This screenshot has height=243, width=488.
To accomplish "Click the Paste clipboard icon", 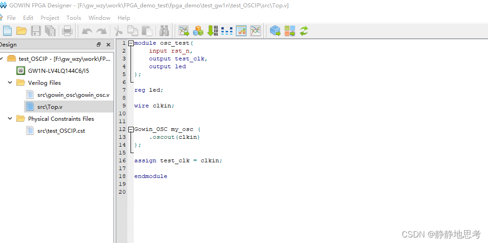I will [x=147, y=30].
